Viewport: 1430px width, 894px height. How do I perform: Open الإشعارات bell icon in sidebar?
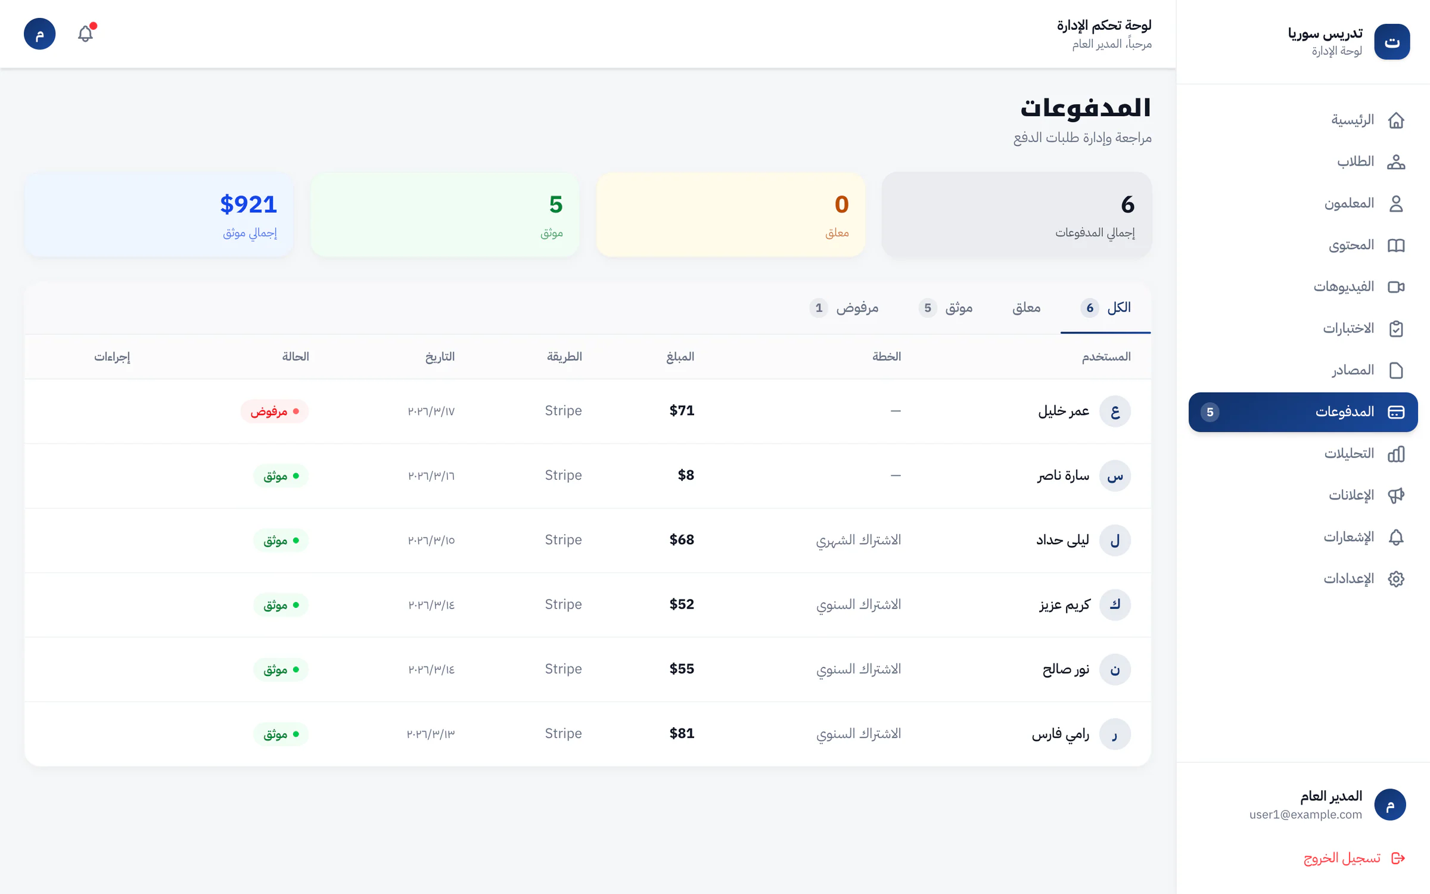(x=1396, y=538)
